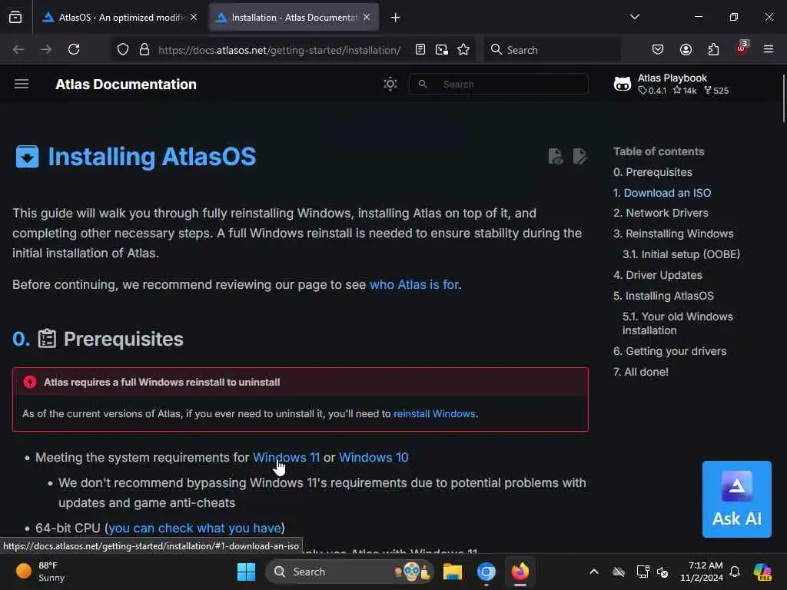Open Firefox application menu
This screenshot has width=787, height=590.
[769, 49]
